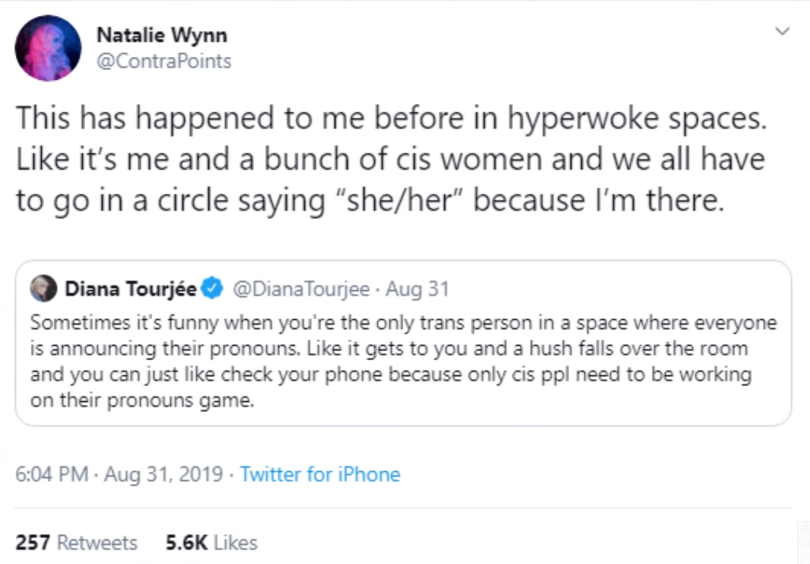Click the 5.6K likes count number
The height and width of the screenshot is (564, 810).
[187, 542]
